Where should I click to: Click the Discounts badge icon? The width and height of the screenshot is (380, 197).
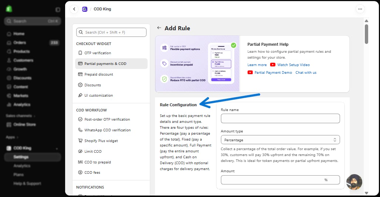point(80,85)
